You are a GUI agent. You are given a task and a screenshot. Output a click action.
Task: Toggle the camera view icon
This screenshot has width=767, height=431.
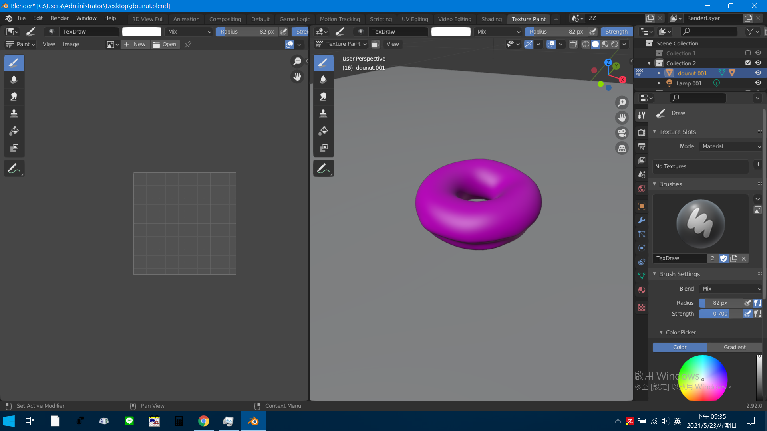click(622, 133)
